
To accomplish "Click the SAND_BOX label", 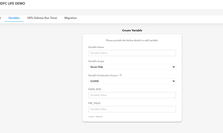I will pyautogui.click(x=95, y=89).
